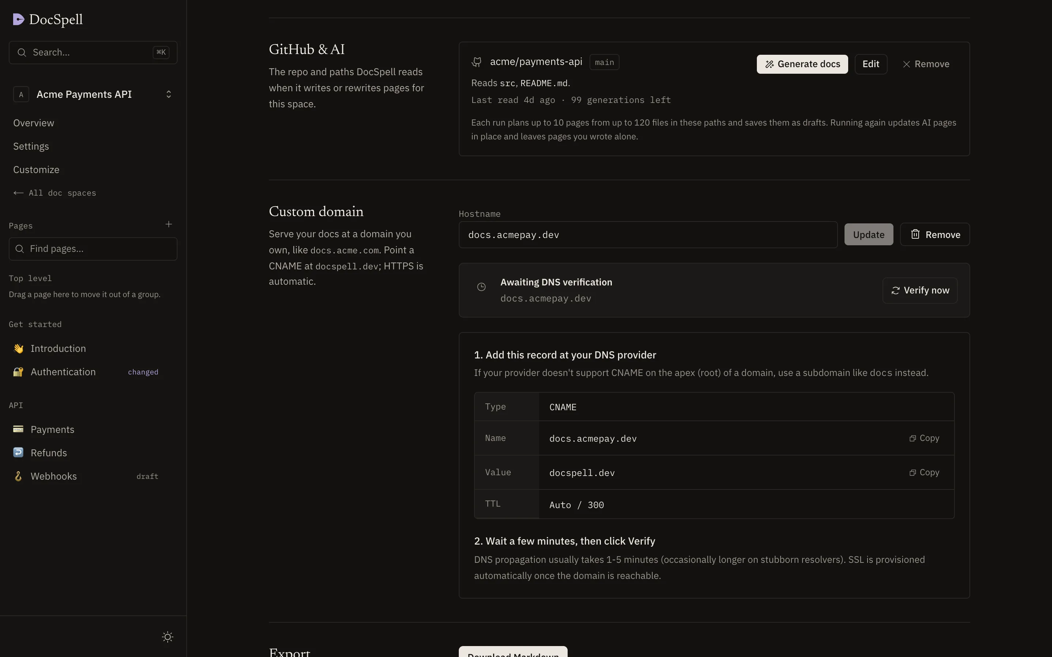This screenshot has height=657, width=1052.
Task: Click Update hostname button
Action: click(869, 235)
